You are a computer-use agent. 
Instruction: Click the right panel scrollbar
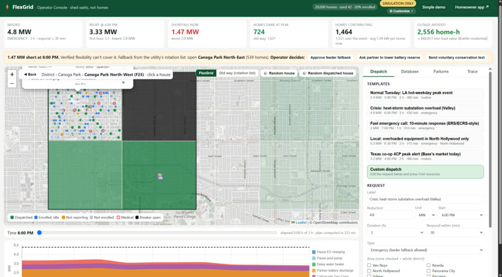[x=490, y=148]
